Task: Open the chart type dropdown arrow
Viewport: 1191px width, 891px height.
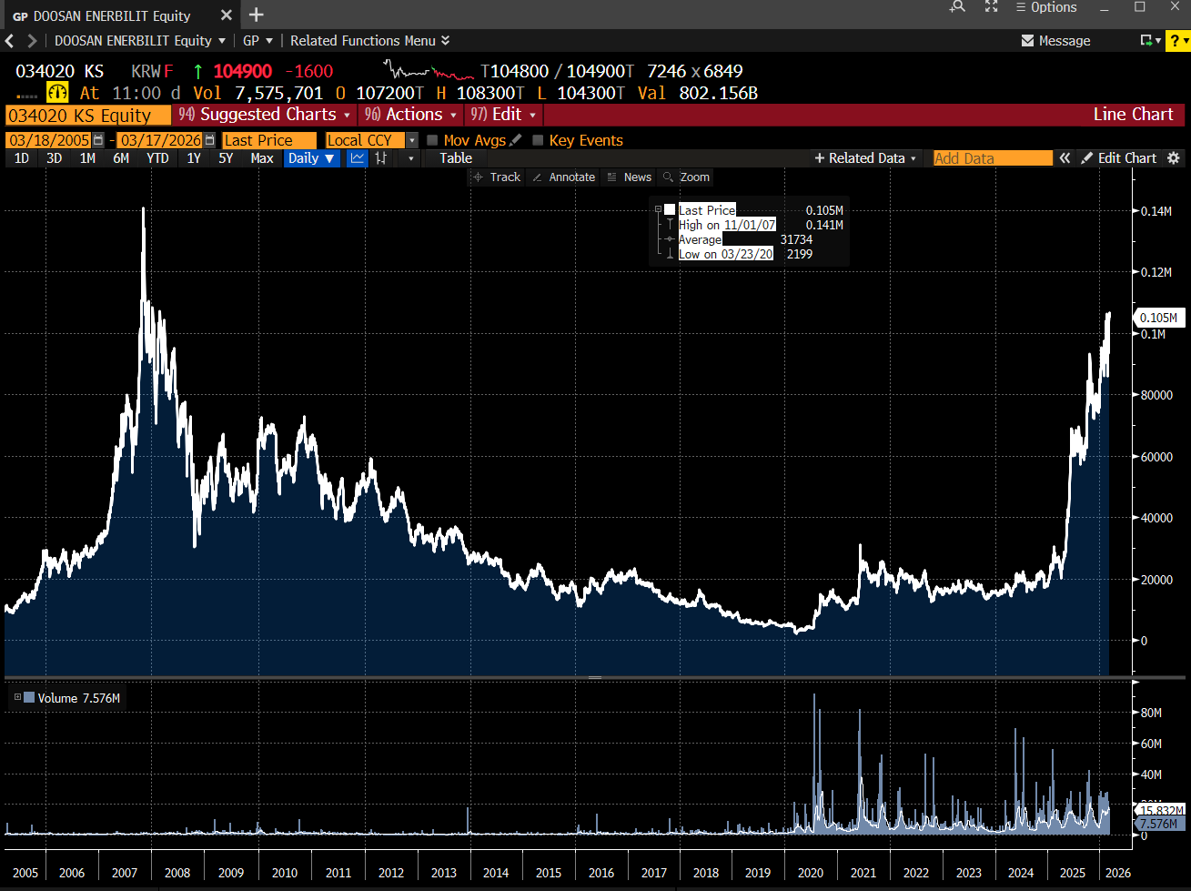Action: [x=411, y=158]
